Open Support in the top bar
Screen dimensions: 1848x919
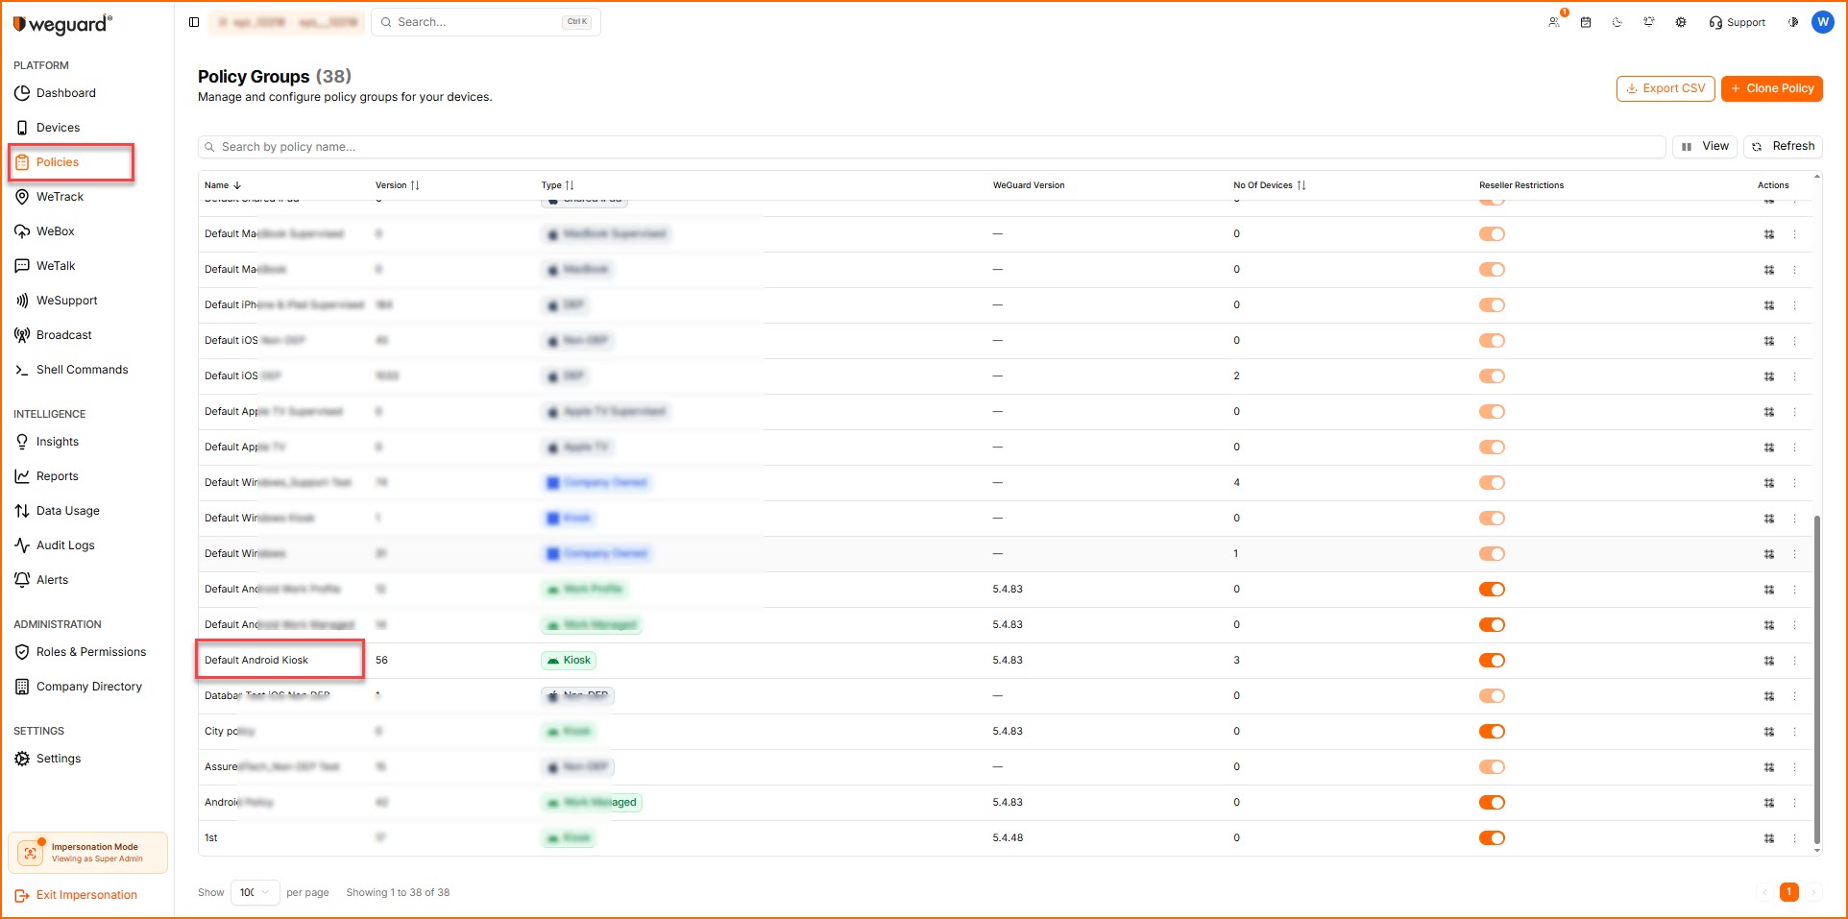point(1737,22)
